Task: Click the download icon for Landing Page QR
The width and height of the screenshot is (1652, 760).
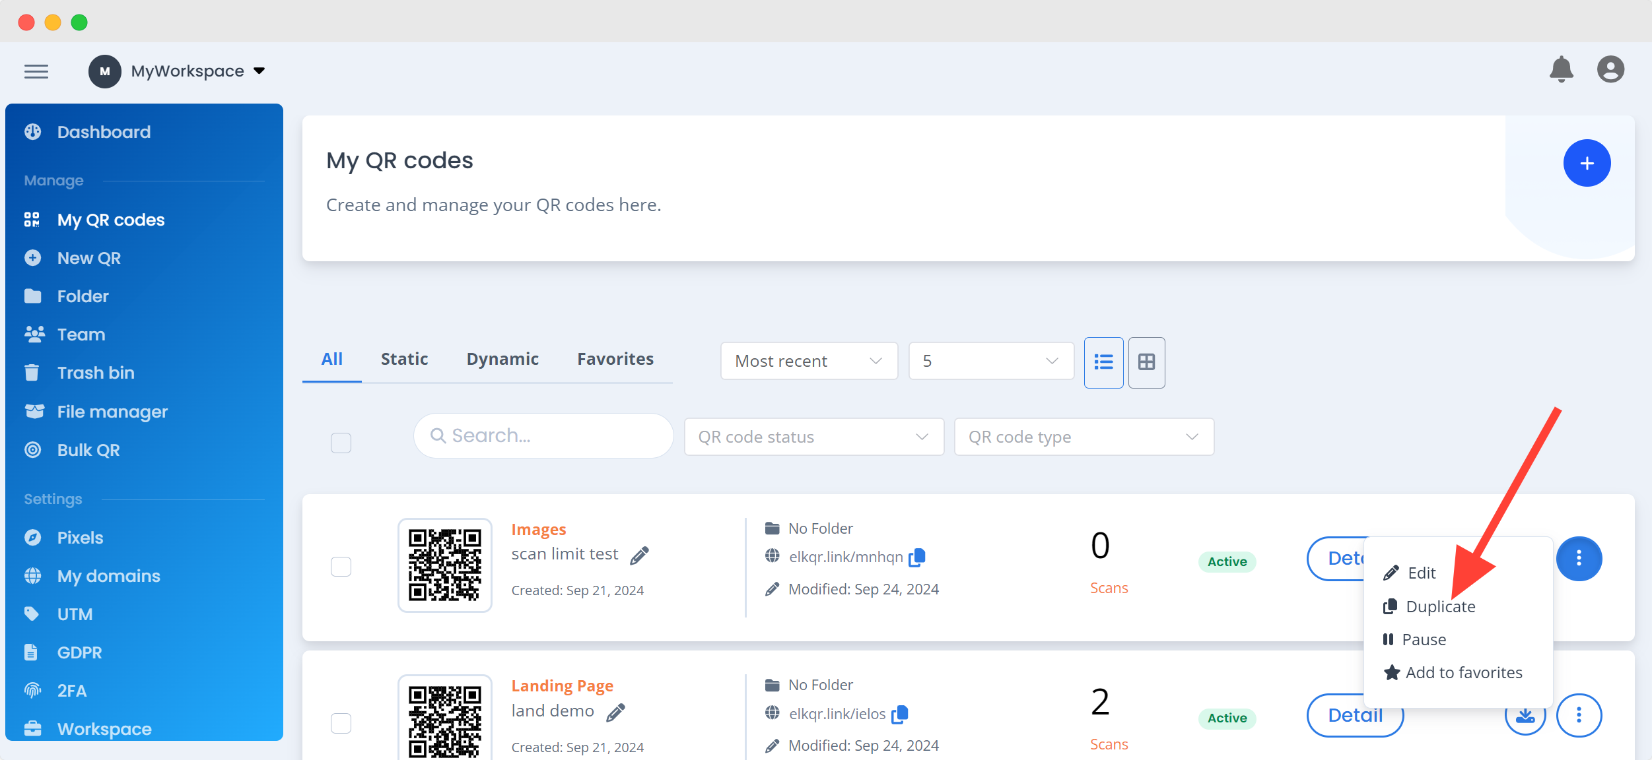Action: coord(1525,715)
